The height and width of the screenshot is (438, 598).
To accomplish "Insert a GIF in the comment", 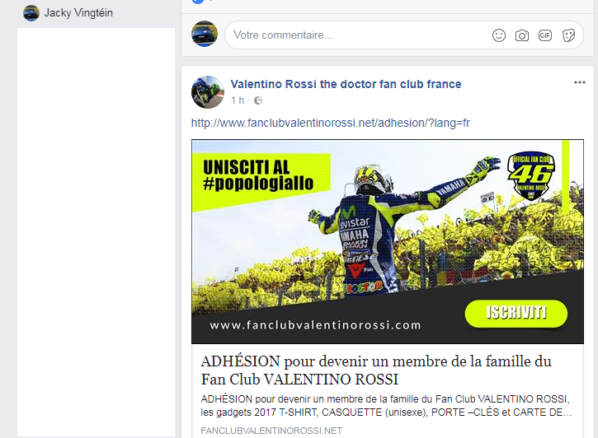I will click(x=545, y=35).
